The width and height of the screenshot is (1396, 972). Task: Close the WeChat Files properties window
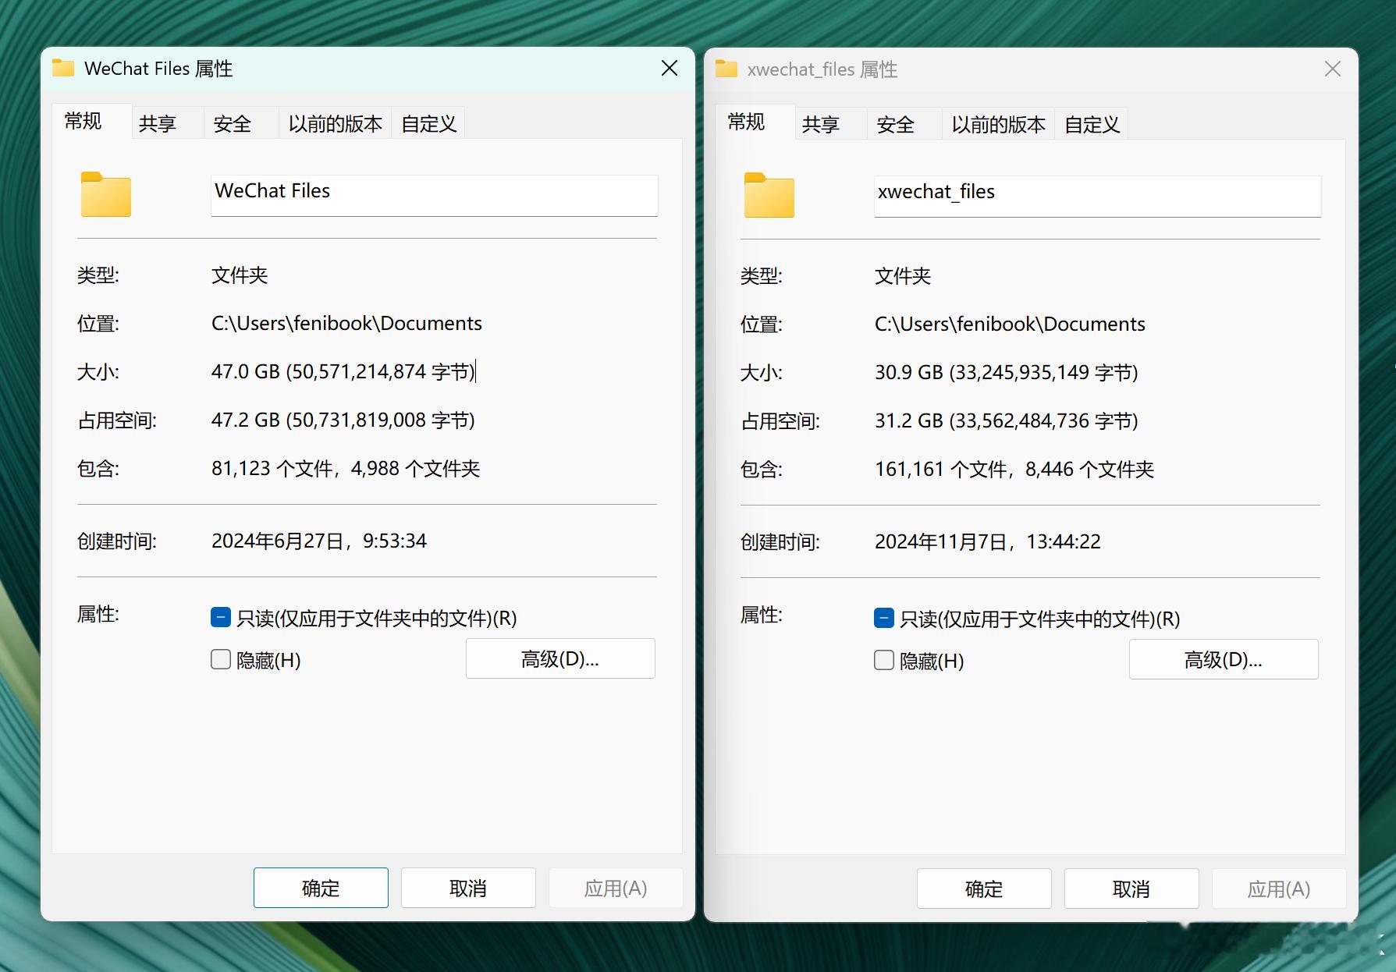(x=670, y=69)
